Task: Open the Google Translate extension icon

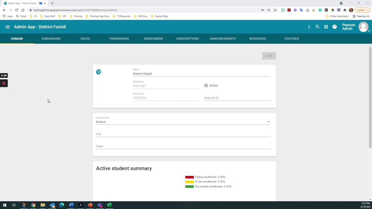Action: coord(301,10)
